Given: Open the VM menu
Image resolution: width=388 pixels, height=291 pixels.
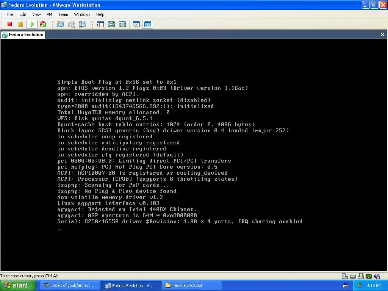Looking at the screenshot, I should (x=50, y=14).
